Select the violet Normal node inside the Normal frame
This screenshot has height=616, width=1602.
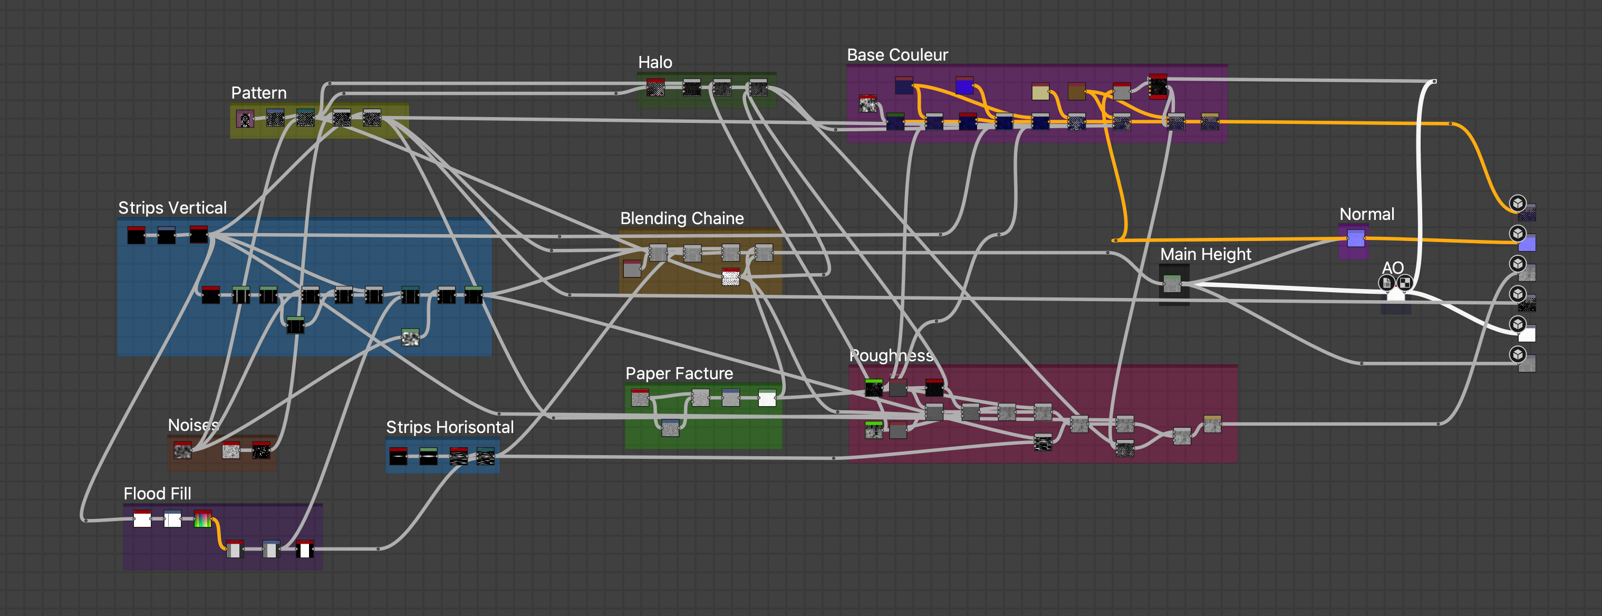pos(1356,238)
